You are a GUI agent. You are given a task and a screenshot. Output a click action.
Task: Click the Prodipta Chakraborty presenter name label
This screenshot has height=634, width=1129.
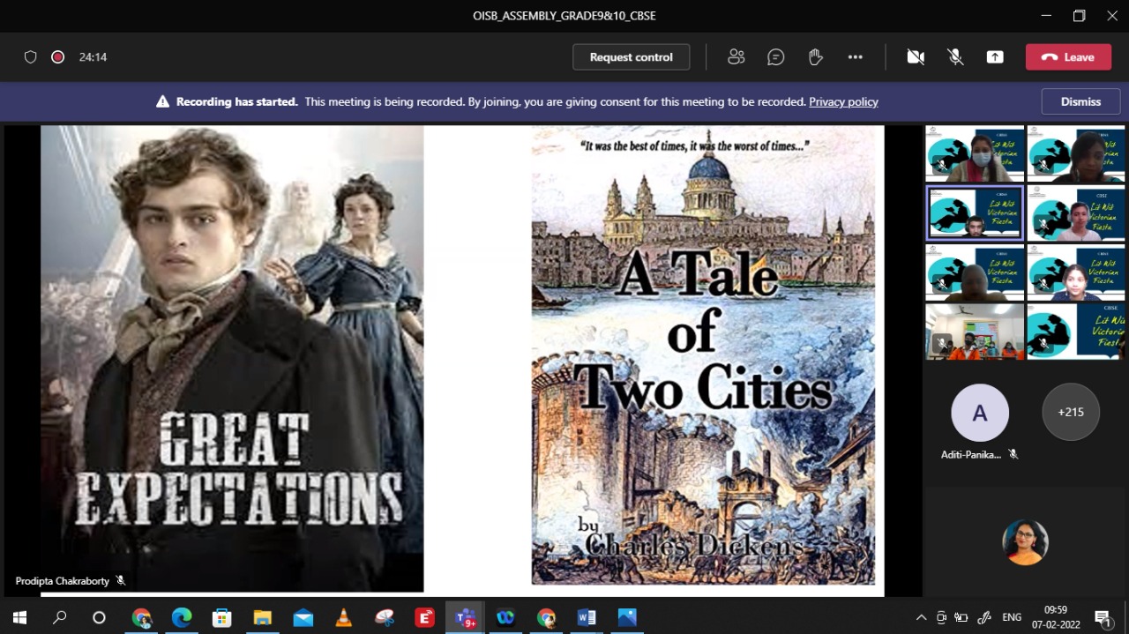(x=62, y=581)
